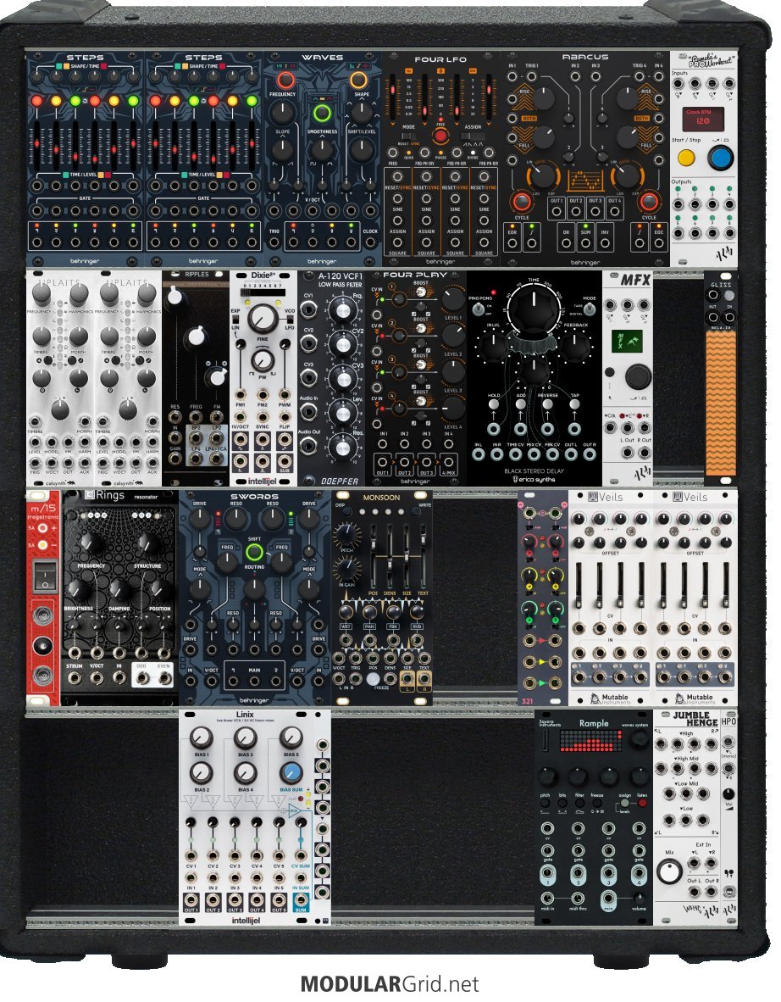This screenshot has width=781, height=1002.
Task: Click the OUT 1 jack on Linix
Action: [x=191, y=901]
